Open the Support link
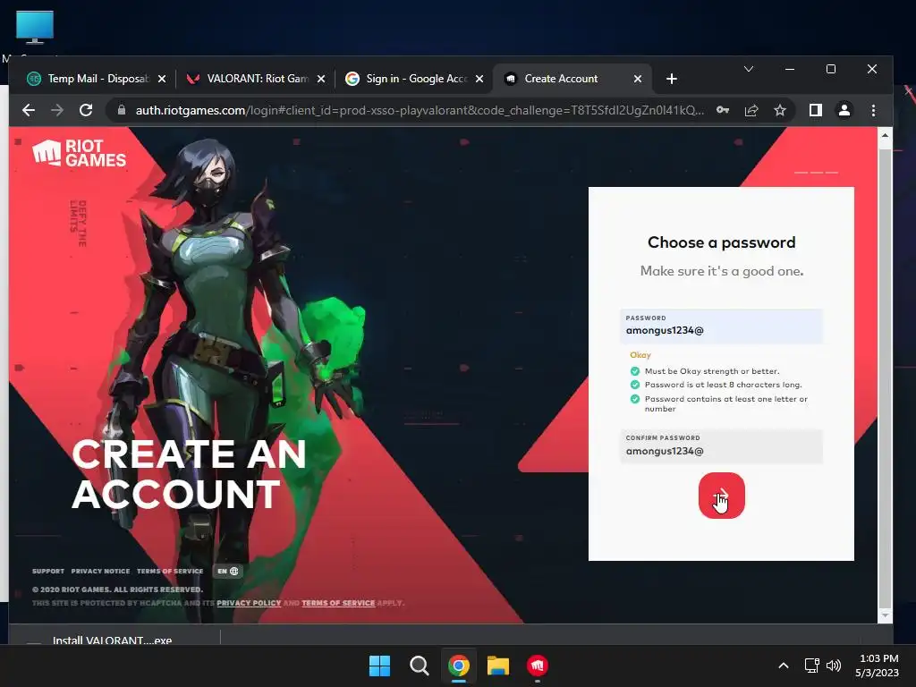The image size is (916, 687). click(x=48, y=571)
